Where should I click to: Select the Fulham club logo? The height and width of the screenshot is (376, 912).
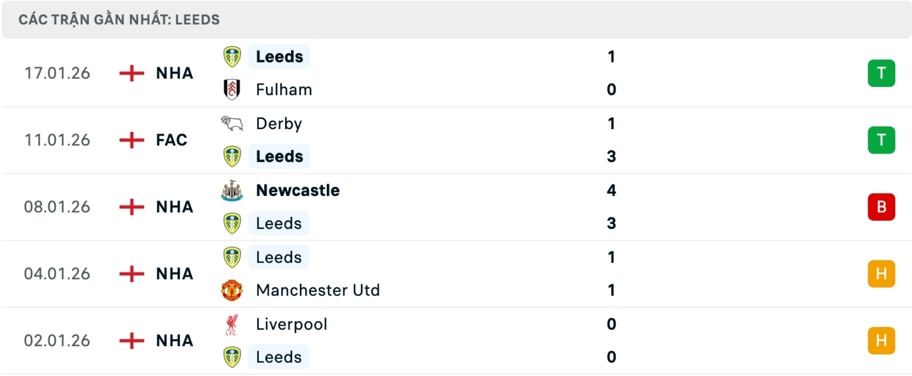pyautogui.click(x=231, y=89)
